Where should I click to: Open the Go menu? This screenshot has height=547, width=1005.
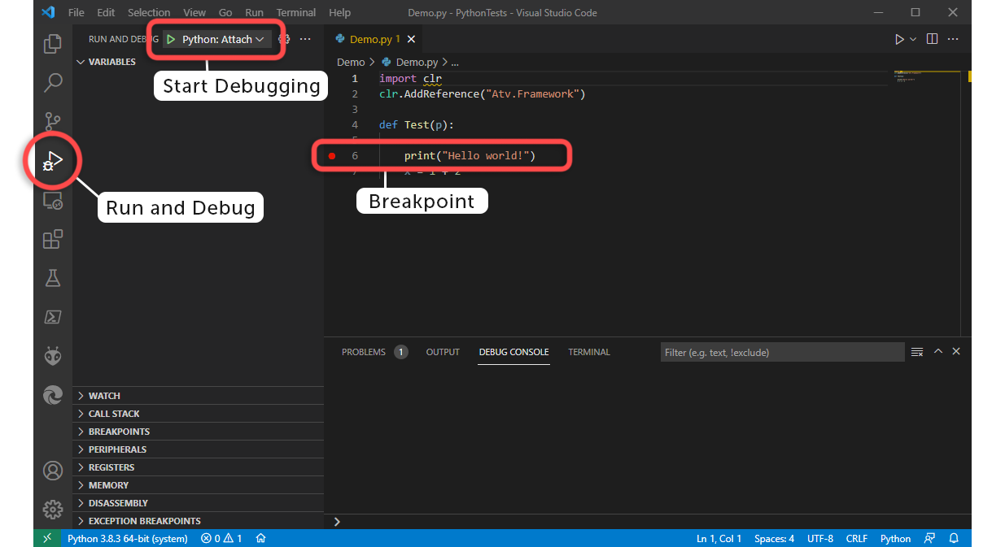225,12
